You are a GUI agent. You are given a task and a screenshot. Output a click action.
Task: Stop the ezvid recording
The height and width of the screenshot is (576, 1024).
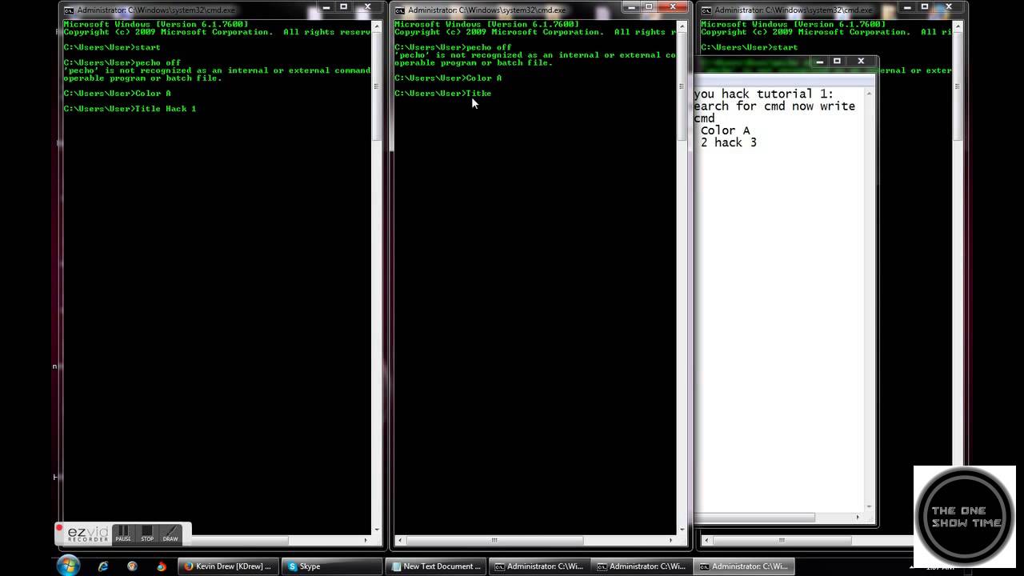[x=147, y=534]
